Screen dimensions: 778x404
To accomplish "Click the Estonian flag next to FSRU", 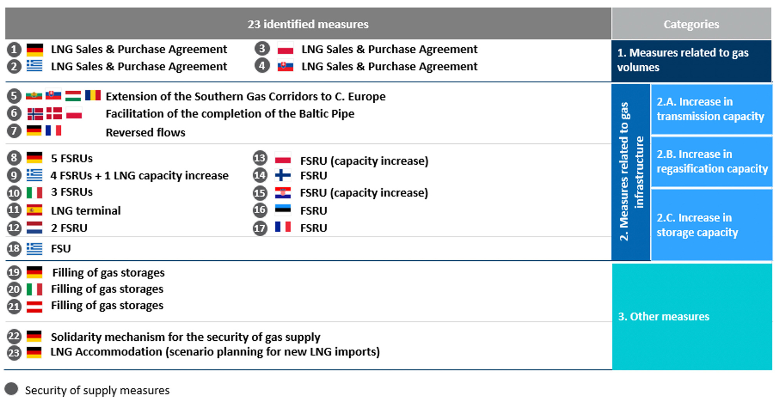I will click(283, 210).
